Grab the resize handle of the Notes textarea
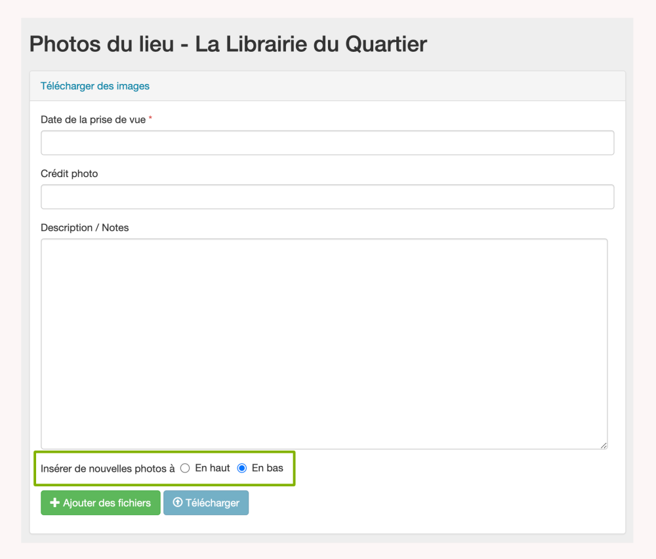 click(604, 445)
